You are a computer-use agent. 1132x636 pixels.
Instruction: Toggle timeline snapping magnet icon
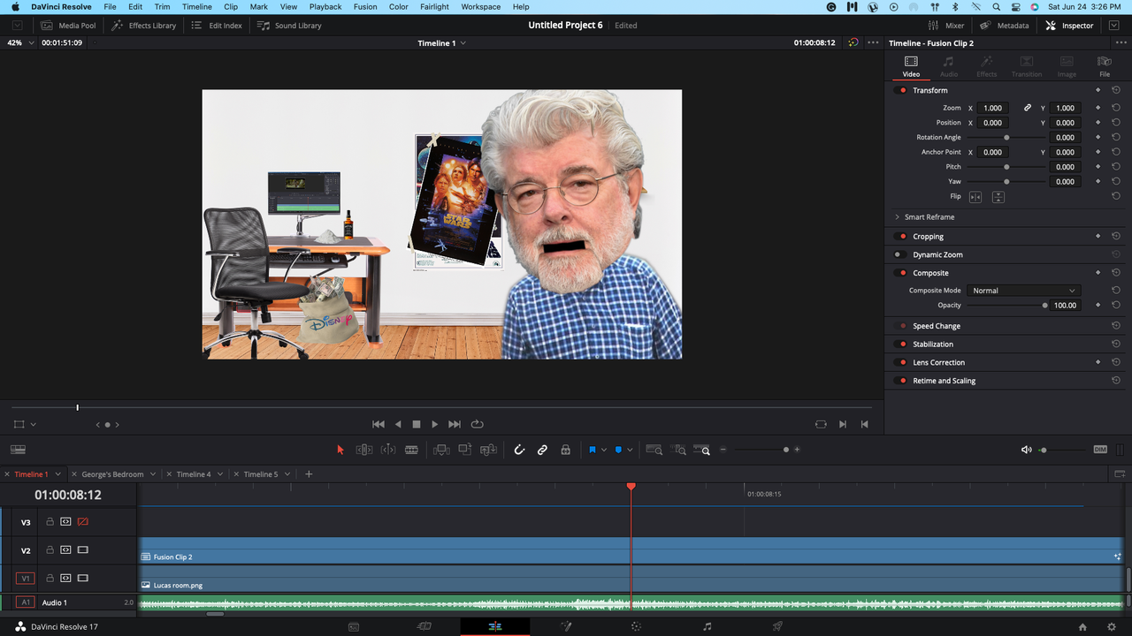519,450
